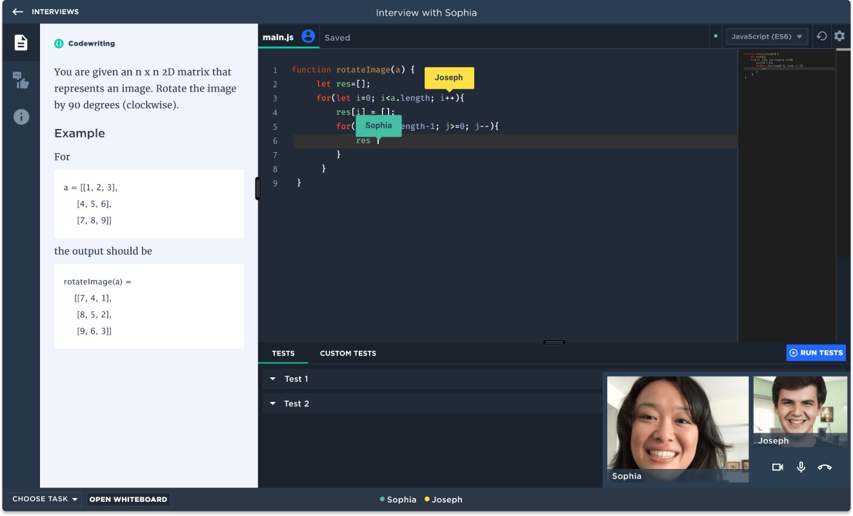The width and height of the screenshot is (853, 516).
Task: Open the editor settings gear
Action: 839,36
